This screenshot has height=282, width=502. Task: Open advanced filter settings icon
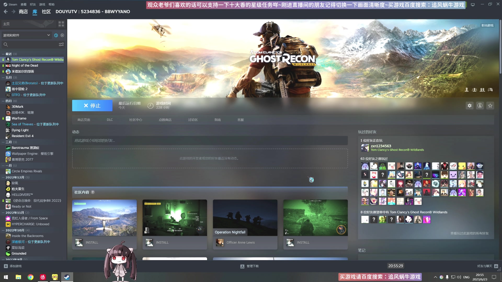coord(61,44)
